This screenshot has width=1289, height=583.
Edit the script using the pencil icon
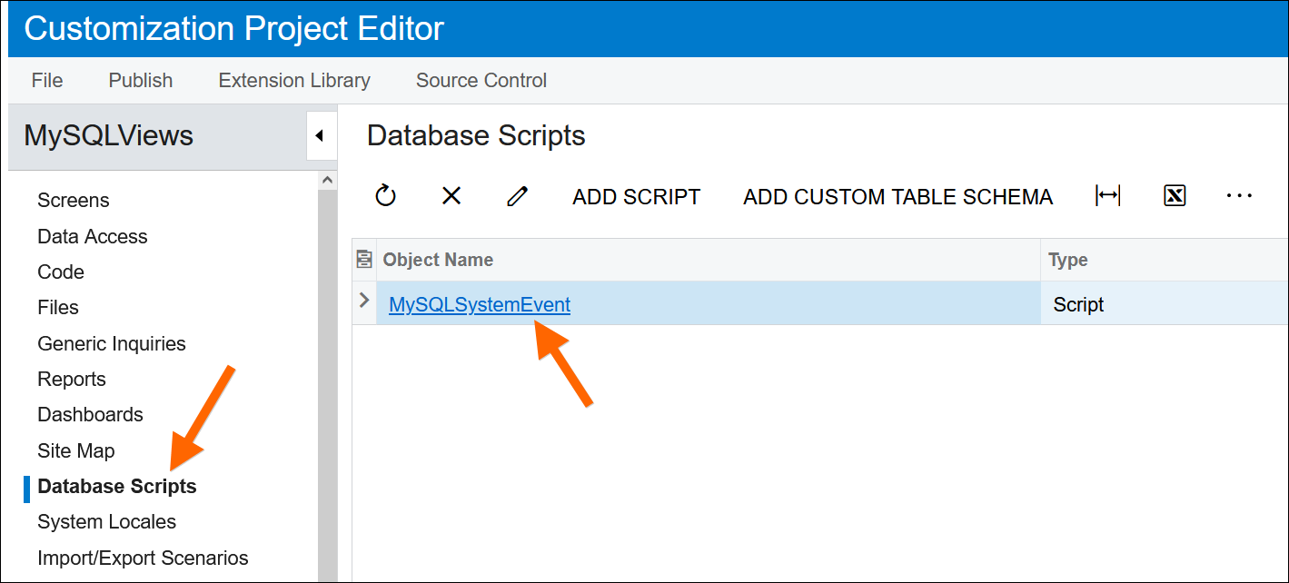point(517,195)
